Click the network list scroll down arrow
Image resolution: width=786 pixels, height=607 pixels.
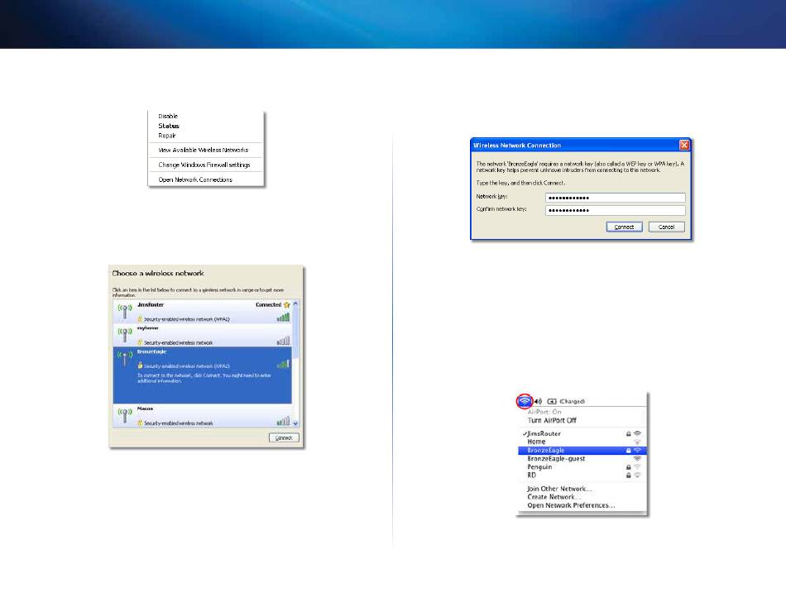[295, 423]
